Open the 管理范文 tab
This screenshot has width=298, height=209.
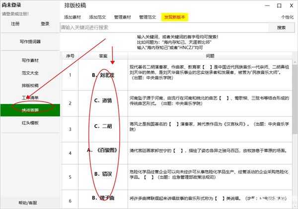pyautogui.click(x=148, y=17)
